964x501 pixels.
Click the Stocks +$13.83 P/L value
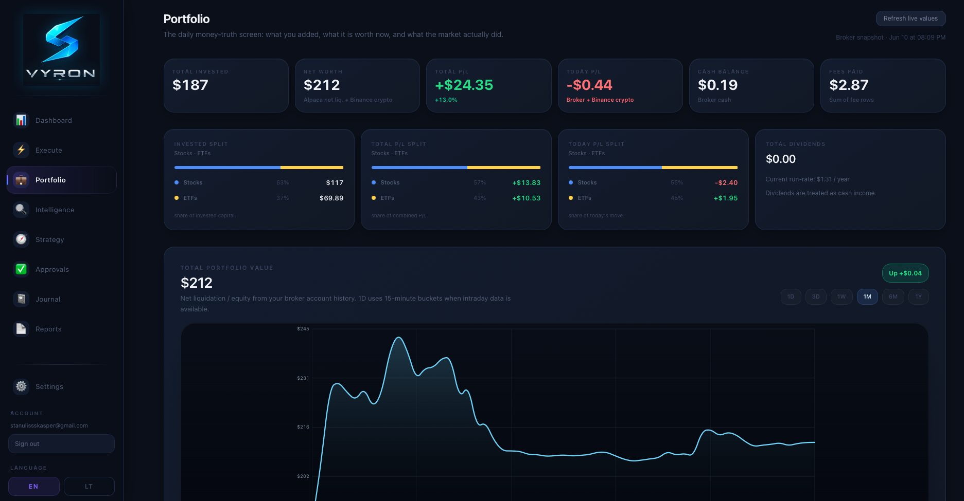tap(527, 182)
